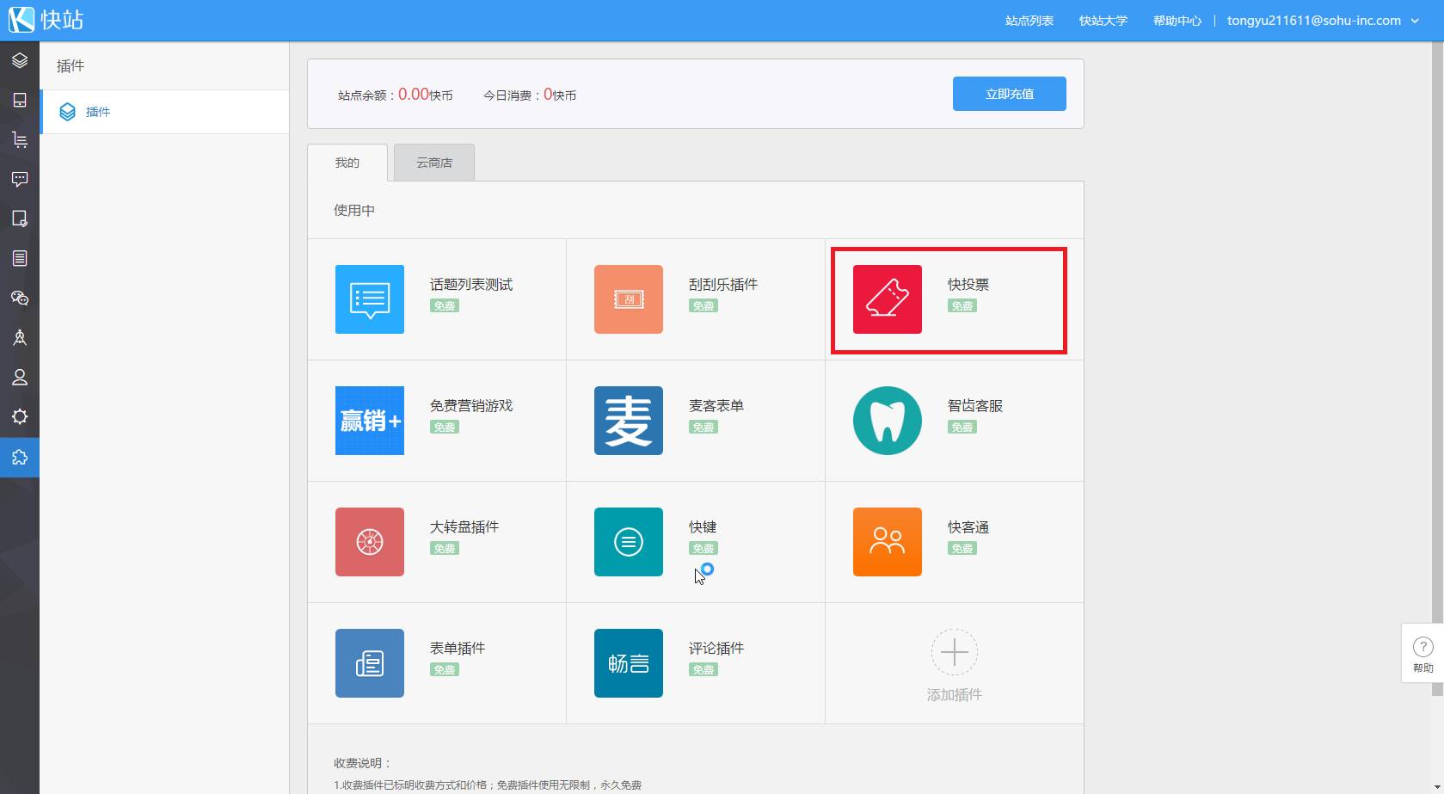Open the user profile icon in sidebar

(20, 377)
